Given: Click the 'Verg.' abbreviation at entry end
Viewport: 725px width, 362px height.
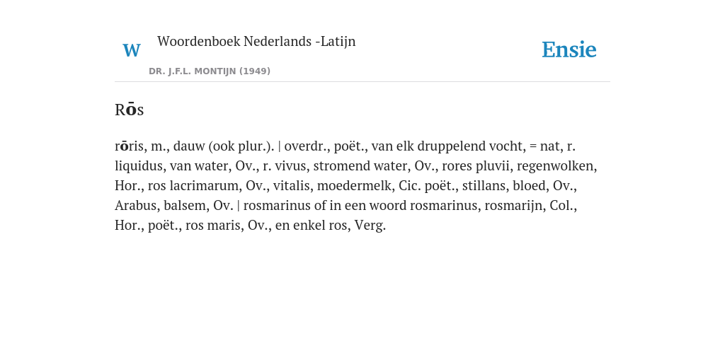Looking at the screenshot, I should pyautogui.click(x=370, y=226).
